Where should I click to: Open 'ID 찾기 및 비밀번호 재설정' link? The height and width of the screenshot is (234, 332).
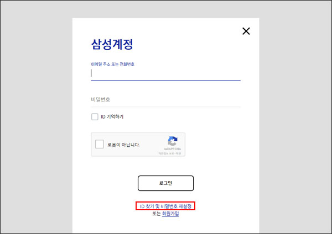[x=165, y=206]
